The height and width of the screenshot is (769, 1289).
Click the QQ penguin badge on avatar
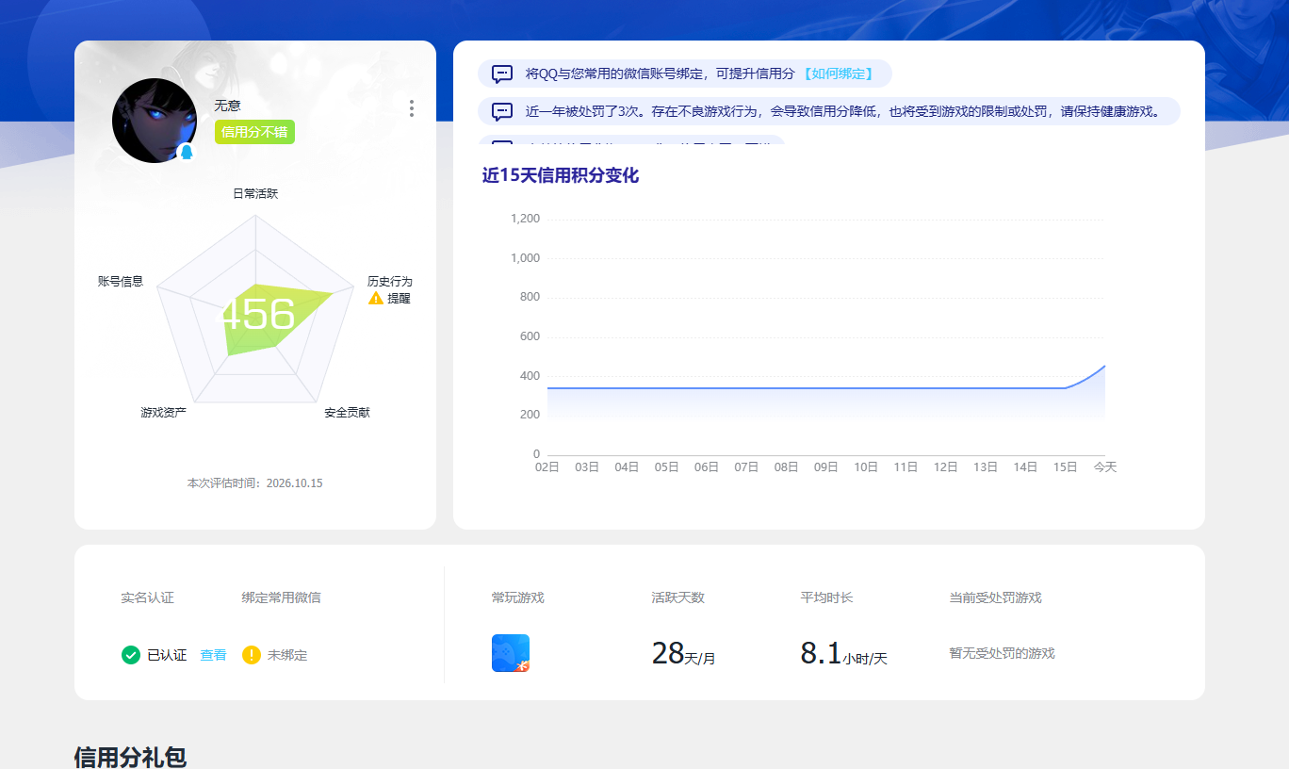click(186, 153)
